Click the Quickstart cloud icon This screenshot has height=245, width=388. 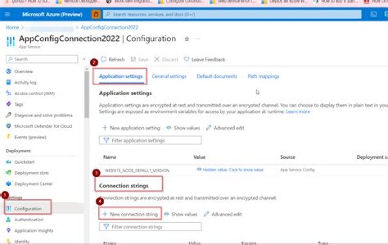coord(9,162)
